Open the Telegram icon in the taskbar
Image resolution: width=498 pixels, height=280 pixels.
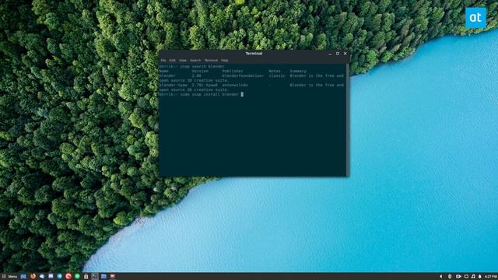point(59,277)
